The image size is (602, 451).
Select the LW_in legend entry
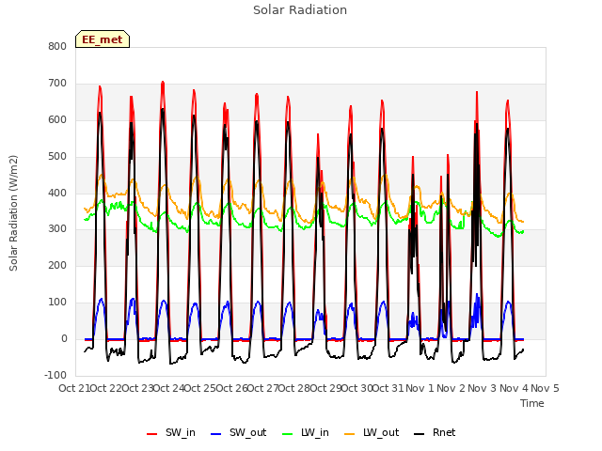pos(306,432)
